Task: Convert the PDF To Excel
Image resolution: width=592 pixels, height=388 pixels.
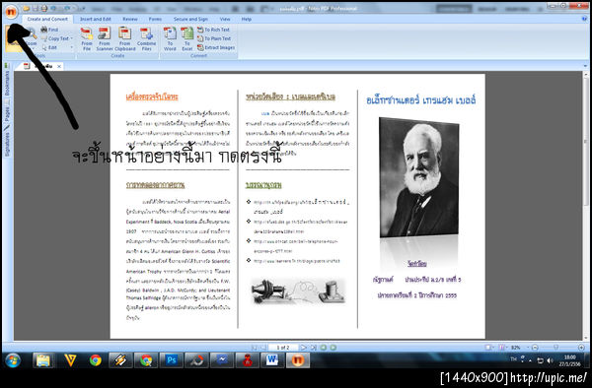Action: pyautogui.click(x=186, y=38)
